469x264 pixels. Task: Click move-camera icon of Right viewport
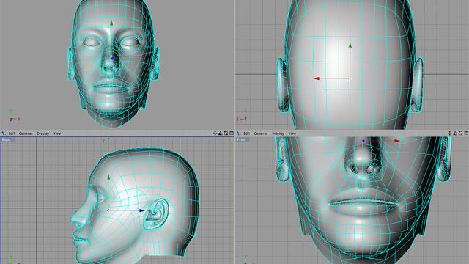pyautogui.click(x=215, y=133)
